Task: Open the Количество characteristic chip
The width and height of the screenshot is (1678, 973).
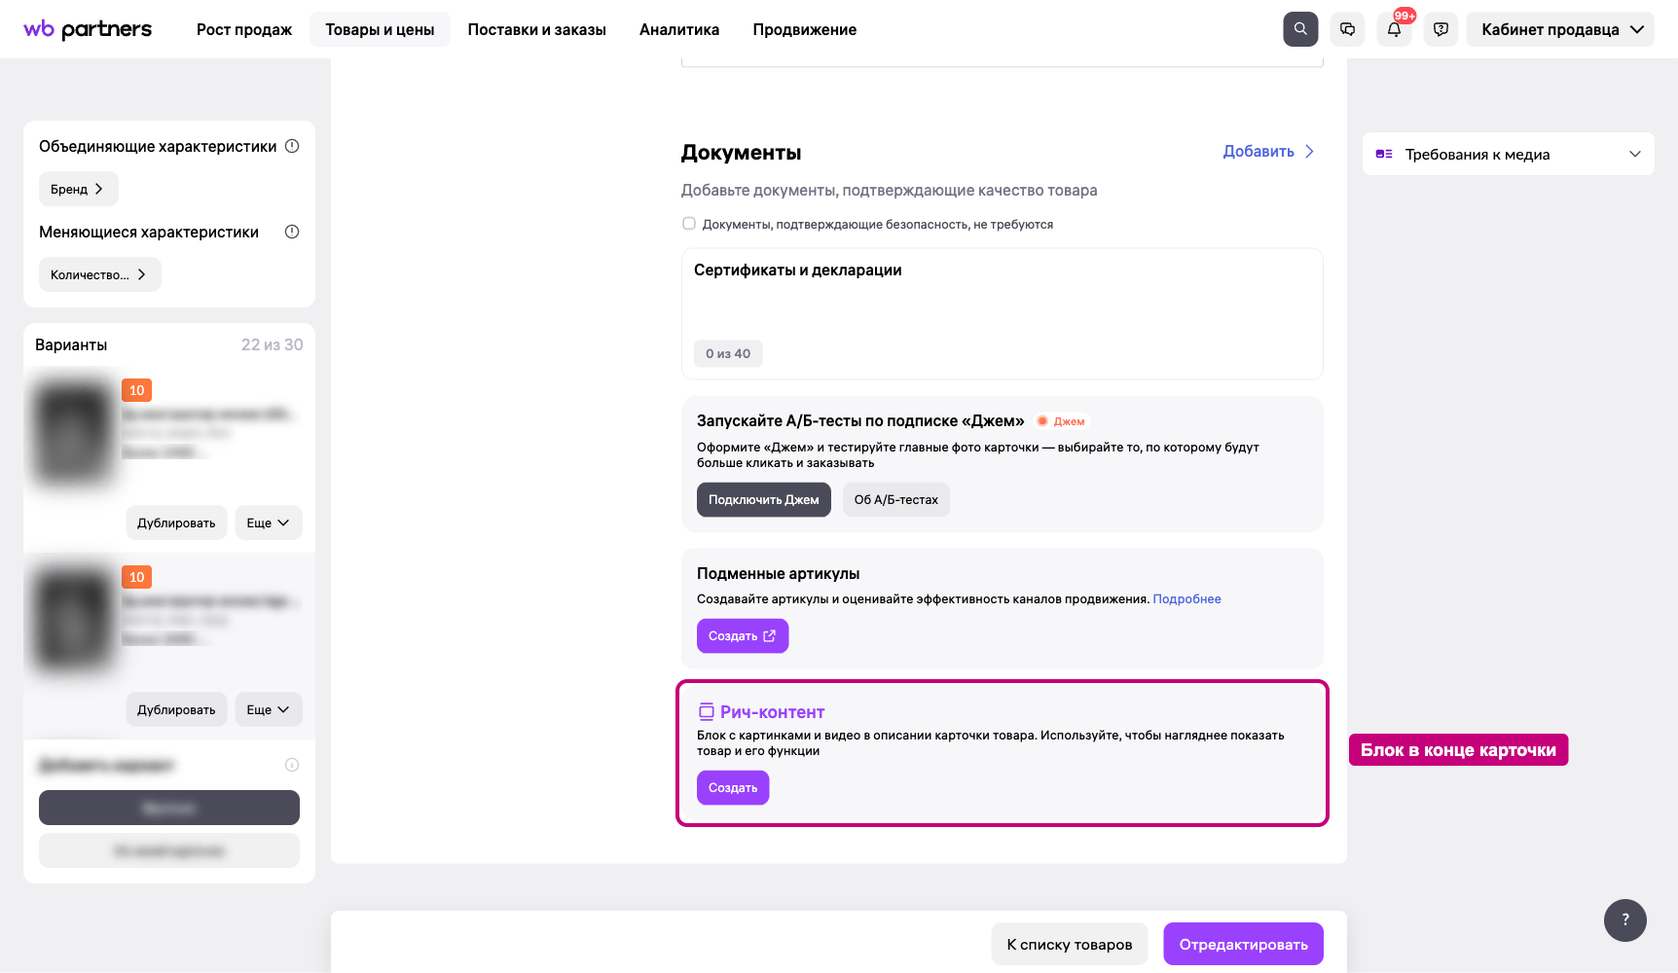Action: 99,274
